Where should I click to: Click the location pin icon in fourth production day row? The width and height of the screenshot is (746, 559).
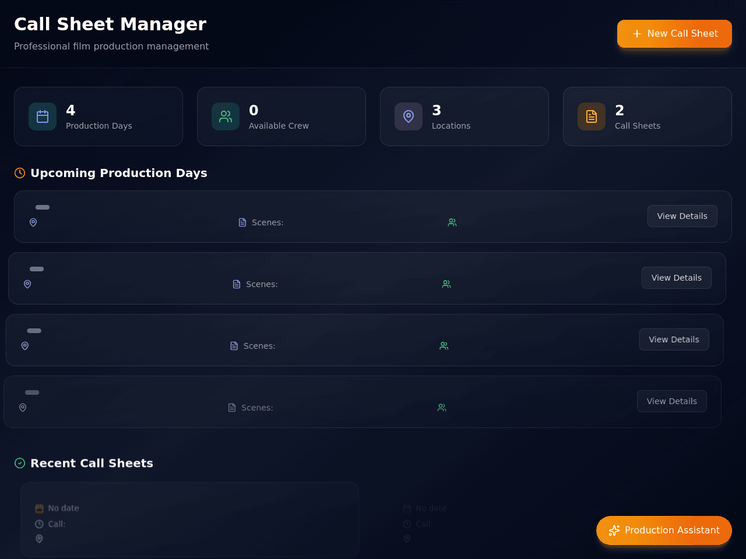click(23, 408)
